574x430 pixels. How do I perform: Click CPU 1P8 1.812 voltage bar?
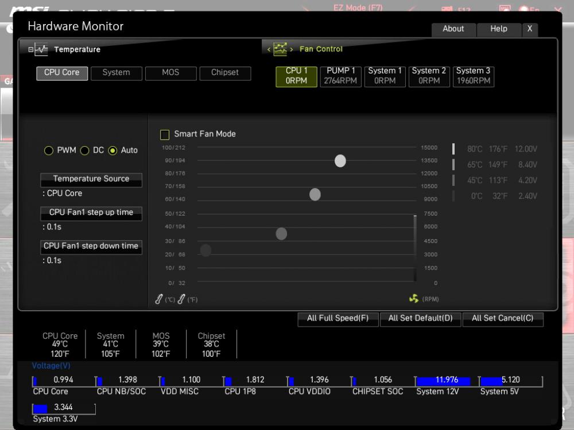pyautogui.click(x=255, y=381)
